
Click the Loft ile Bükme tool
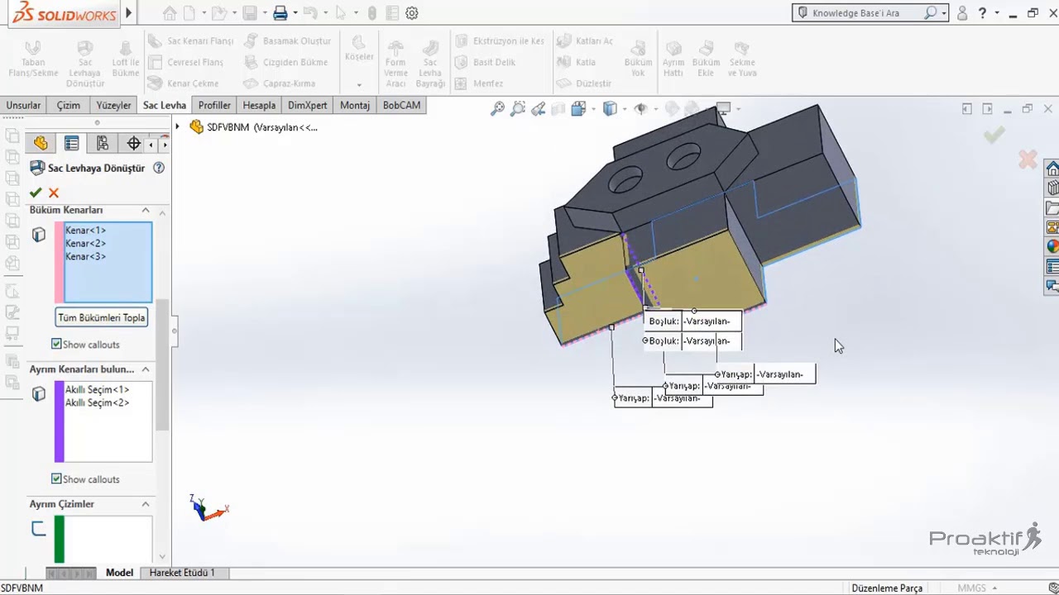tap(126, 59)
